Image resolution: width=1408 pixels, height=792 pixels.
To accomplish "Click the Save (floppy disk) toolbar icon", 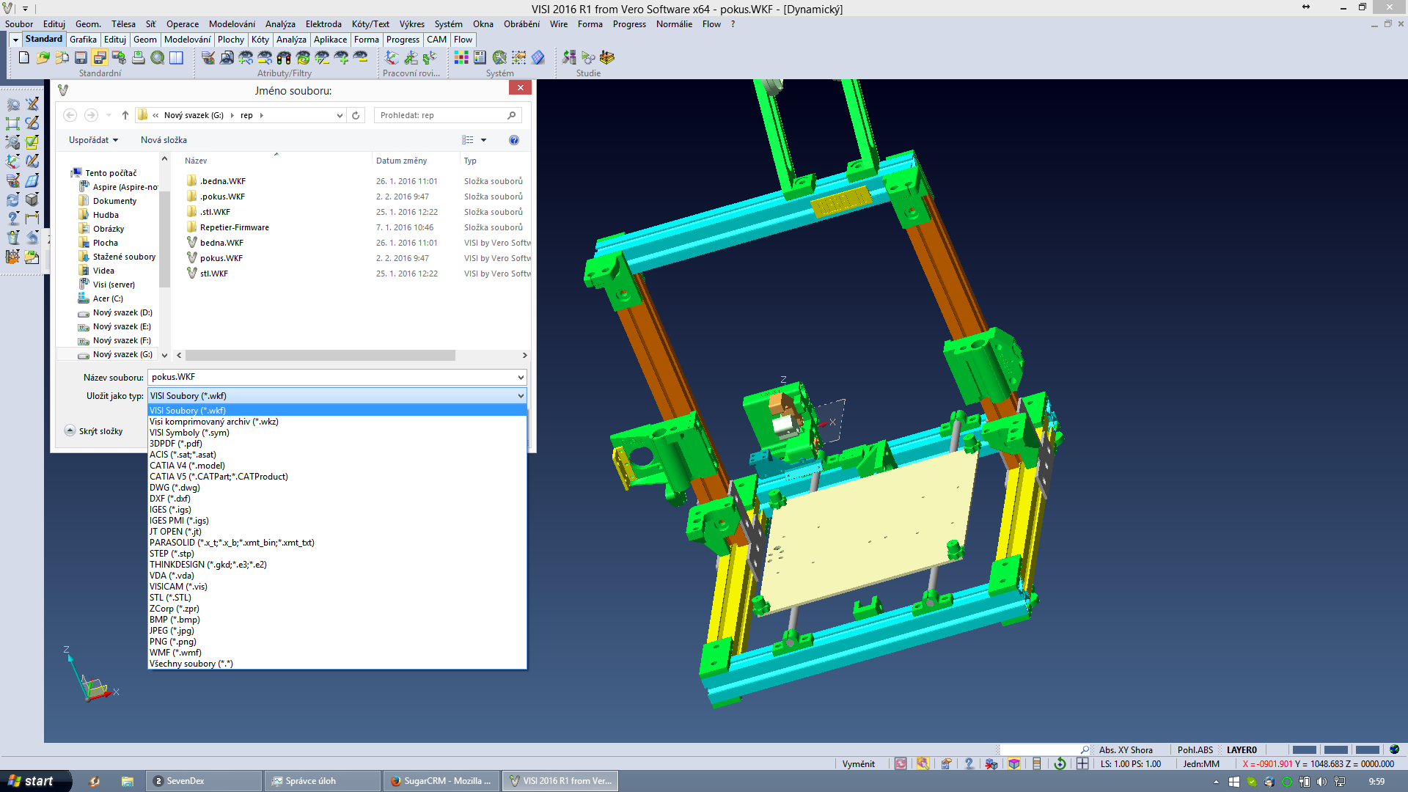I will click(81, 57).
